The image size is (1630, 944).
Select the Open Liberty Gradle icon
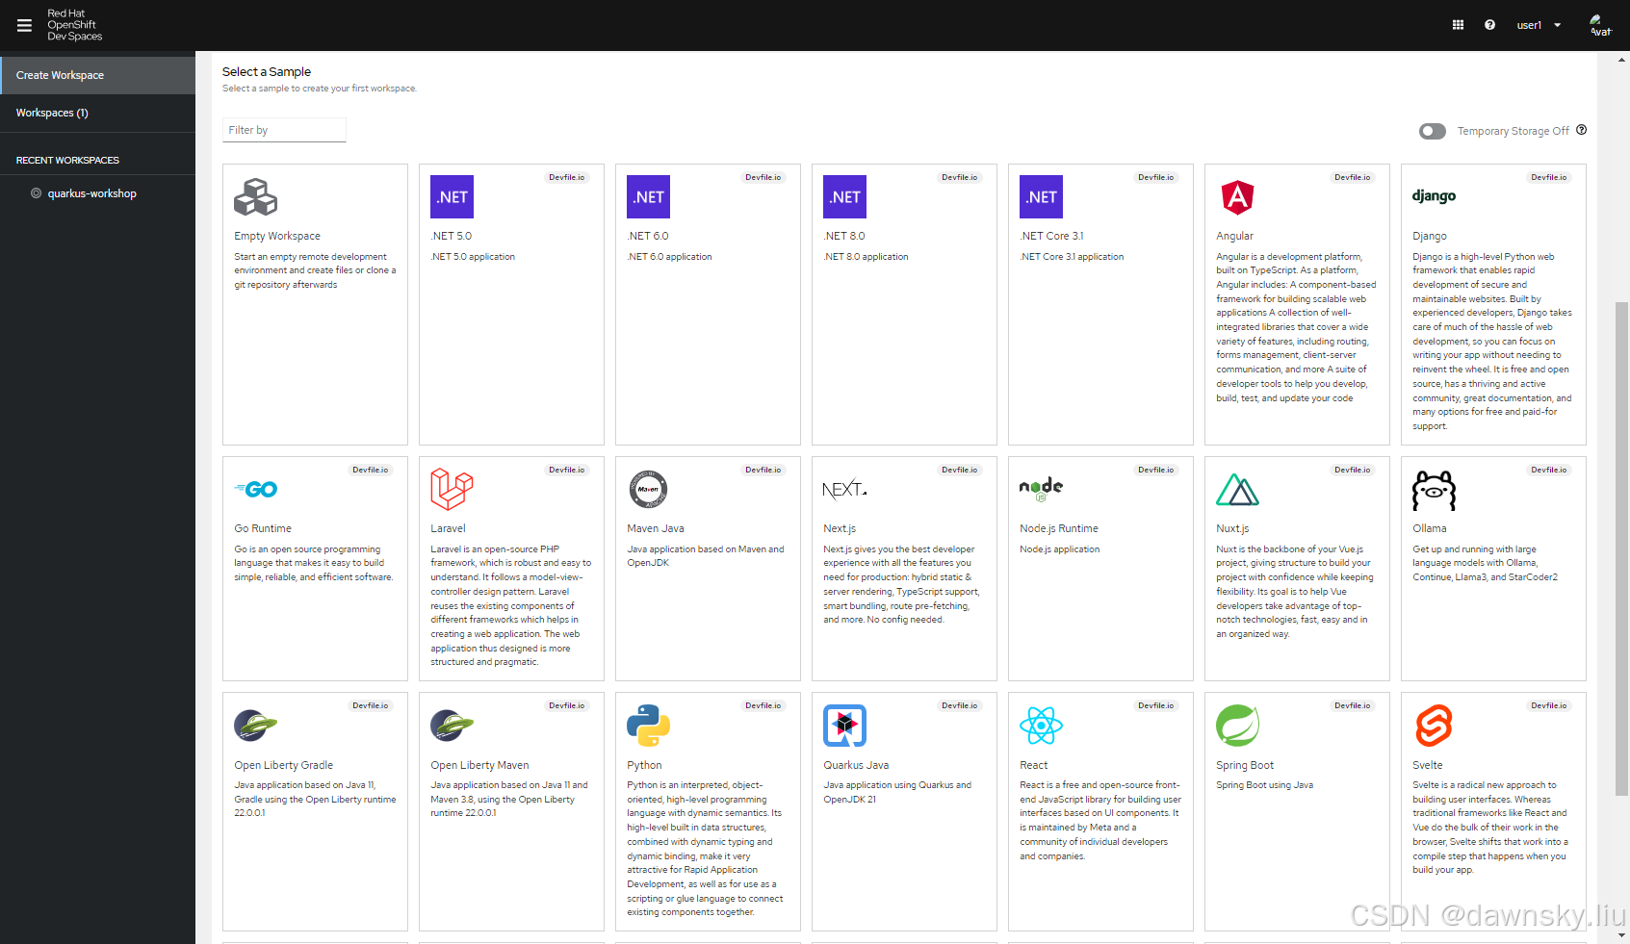(x=255, y=726)
